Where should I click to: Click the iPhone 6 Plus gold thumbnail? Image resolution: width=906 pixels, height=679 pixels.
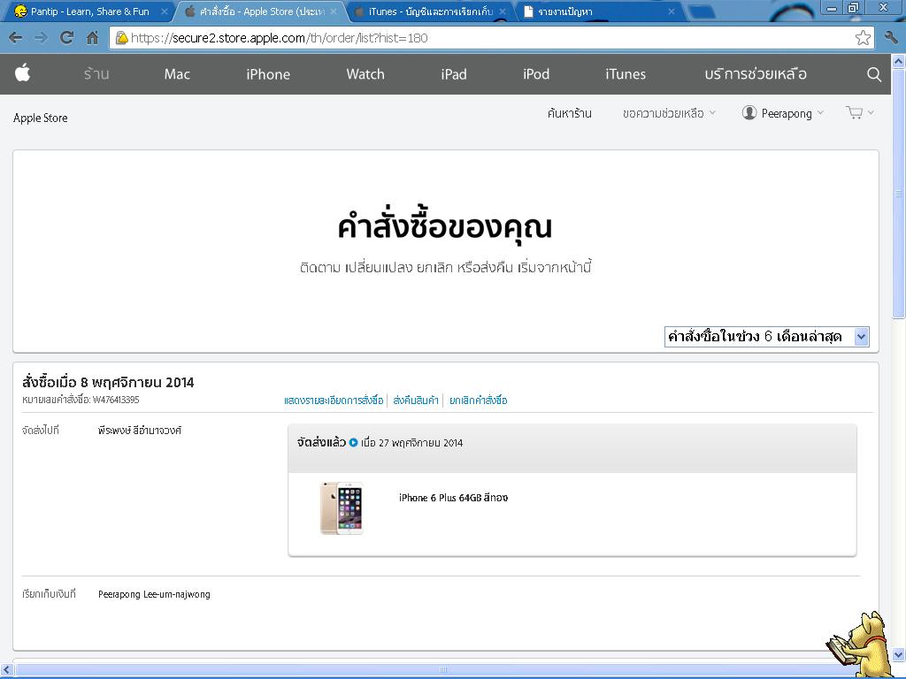(342, 508)
